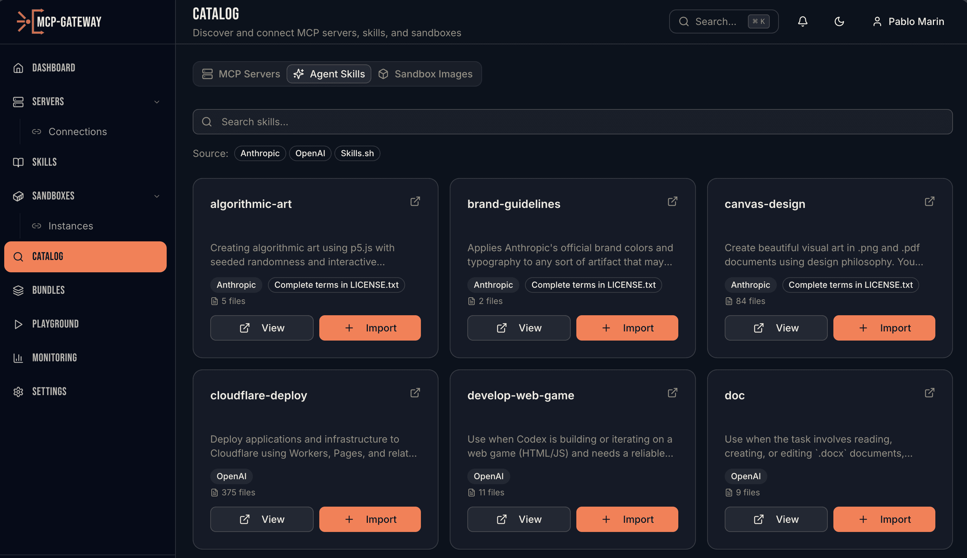Open algorithmic-art in external link icon
Image resolution: width=967 pixels, height=558 pixels.
click(415, 201)
